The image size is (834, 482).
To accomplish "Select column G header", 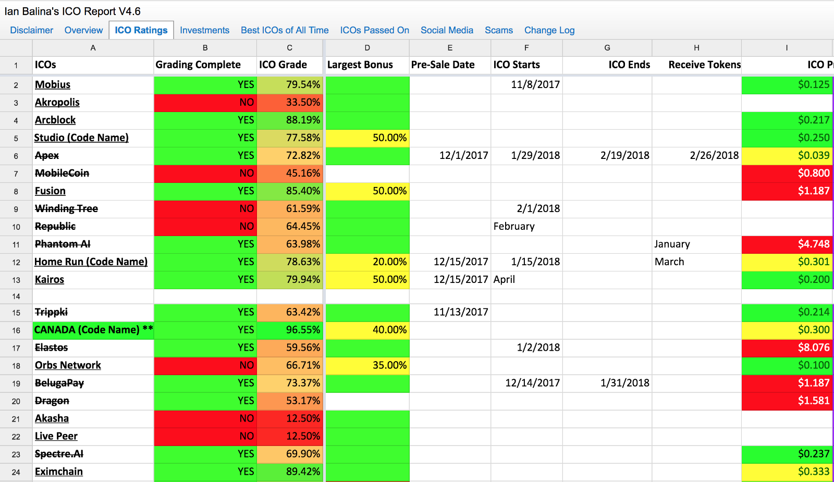I will [607, 48].
